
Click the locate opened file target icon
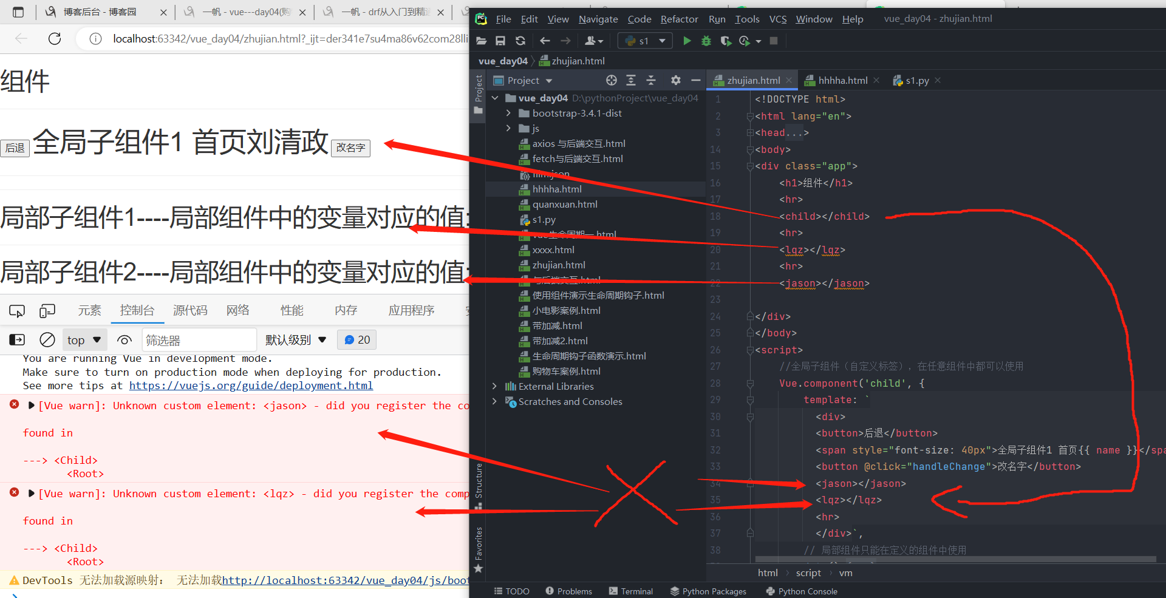pos(612,80)
